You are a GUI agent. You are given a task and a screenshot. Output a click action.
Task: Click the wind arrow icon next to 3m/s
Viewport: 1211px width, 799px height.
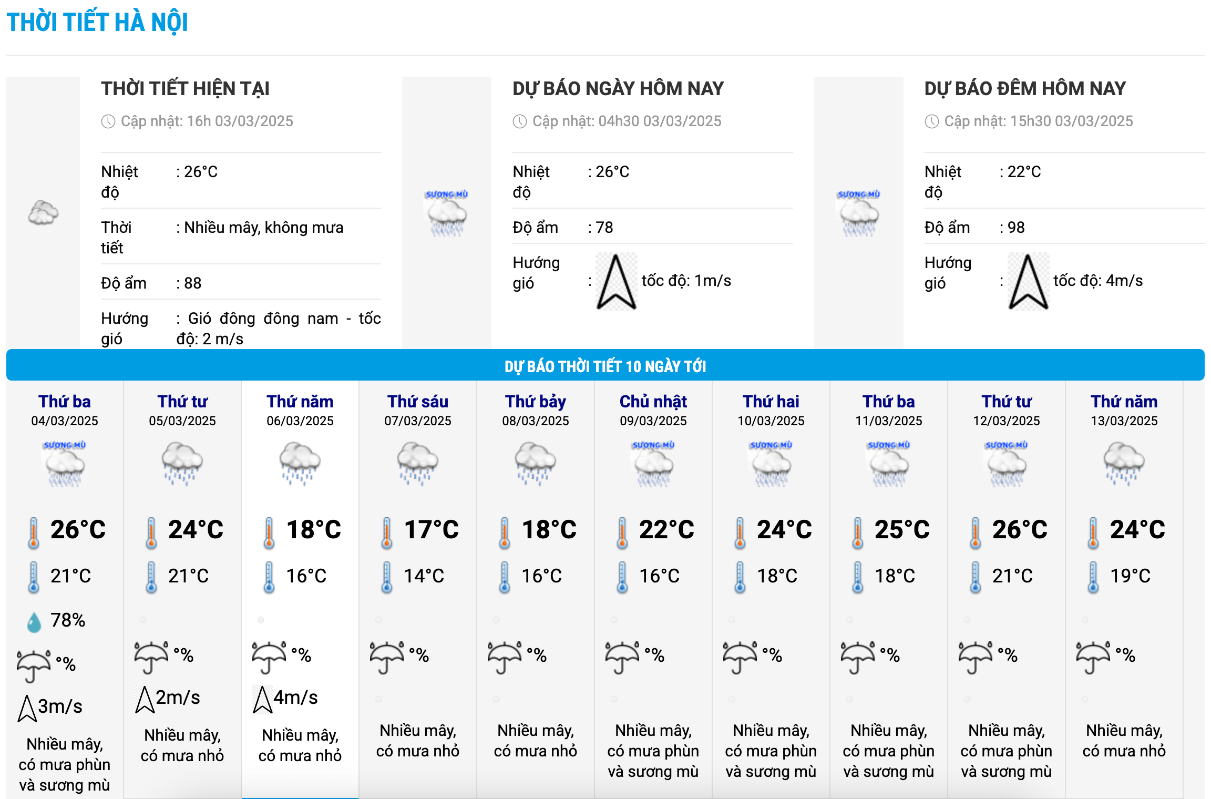[x=27, y=708]
